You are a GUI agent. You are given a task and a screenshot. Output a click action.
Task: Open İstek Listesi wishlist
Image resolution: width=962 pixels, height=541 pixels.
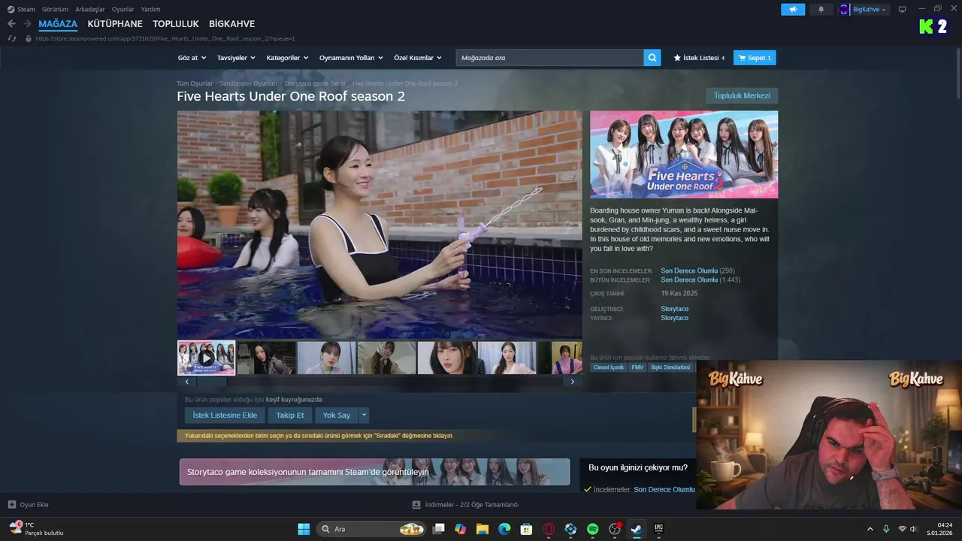pos(699,58)
